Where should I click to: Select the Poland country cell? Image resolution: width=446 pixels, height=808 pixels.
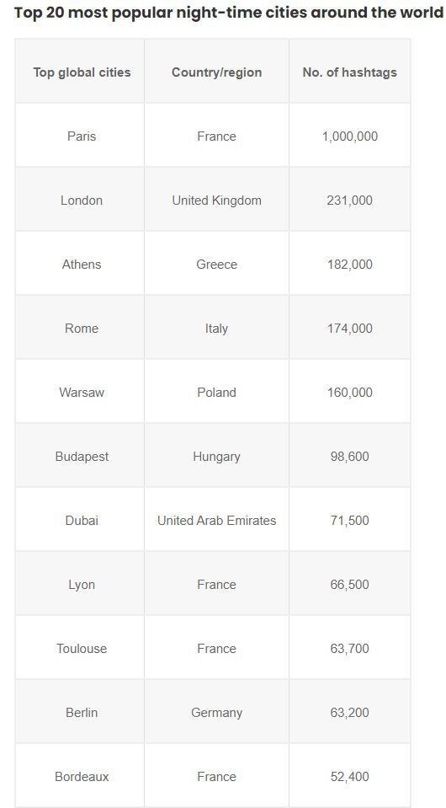pos(216,392)
